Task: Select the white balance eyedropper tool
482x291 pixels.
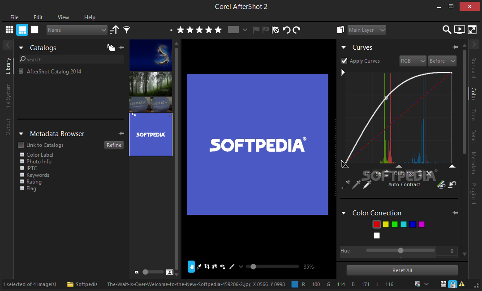Action: click(199, 266)
